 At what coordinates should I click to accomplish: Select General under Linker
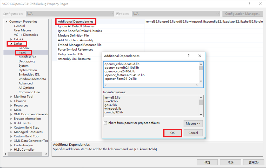pos(24,48)
